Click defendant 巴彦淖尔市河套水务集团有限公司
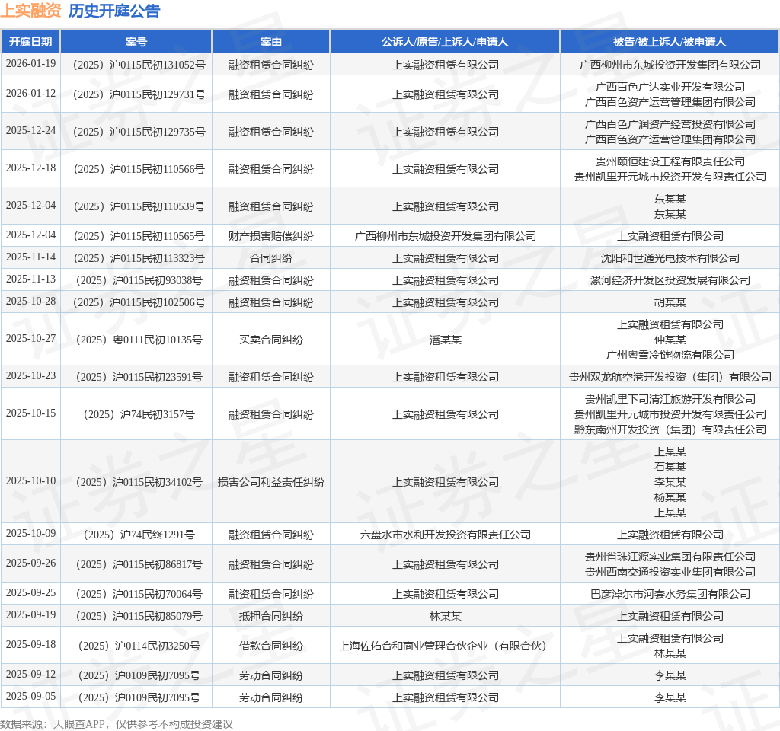The width and height of the screenshot is (780, 731). 670,594
